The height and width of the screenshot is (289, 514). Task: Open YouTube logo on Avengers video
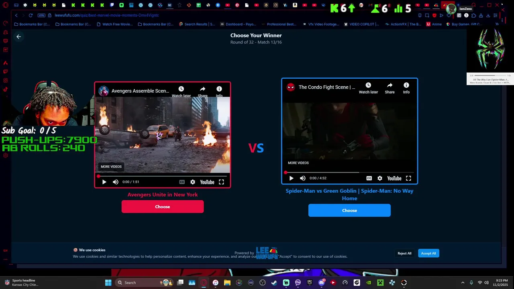(x=207, y=182)
